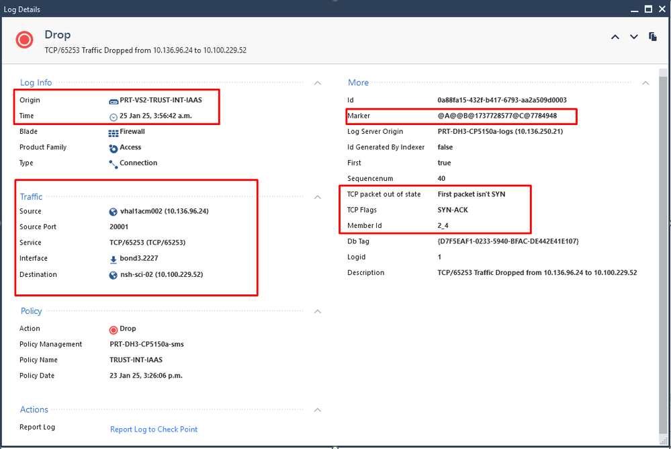671x449 pixels.
Task: Collapse the Traffic section
Action: tap(318, 197)
